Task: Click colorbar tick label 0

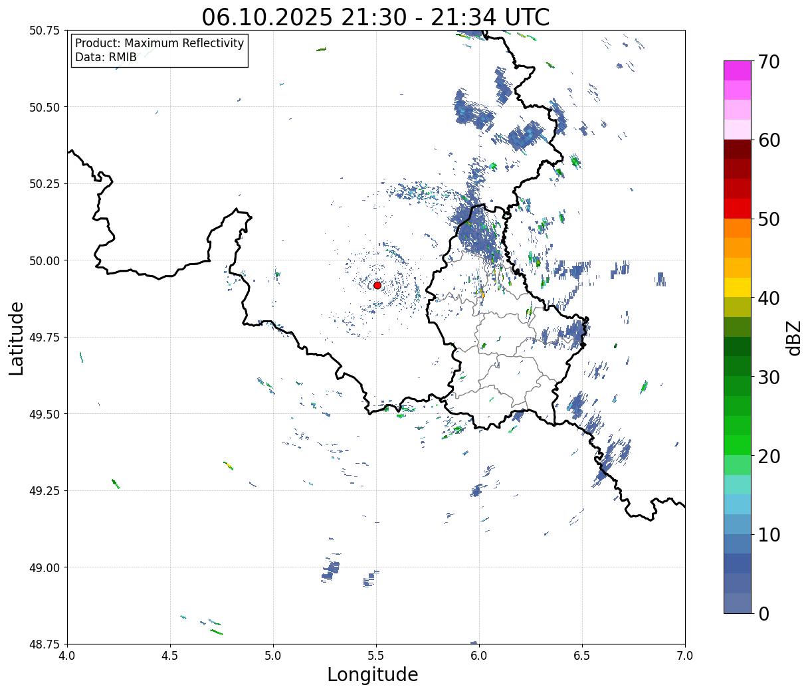Action: [763, 613]
